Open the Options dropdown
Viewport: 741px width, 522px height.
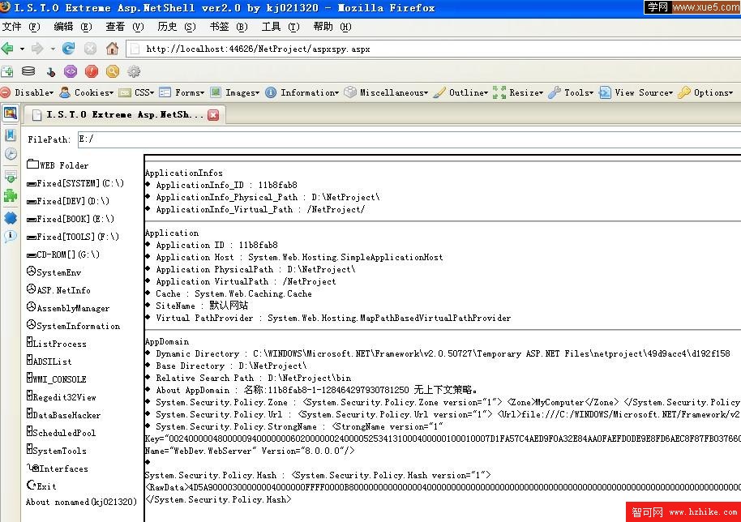coord(705,92)
